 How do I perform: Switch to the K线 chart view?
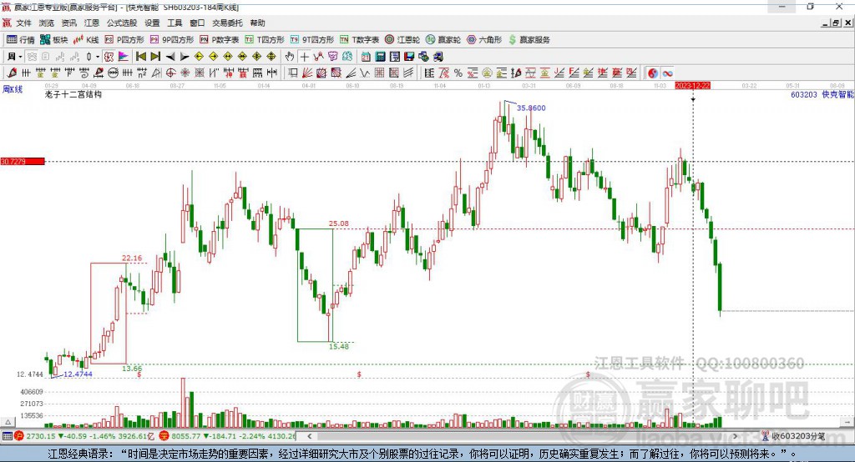pos(86,40)
